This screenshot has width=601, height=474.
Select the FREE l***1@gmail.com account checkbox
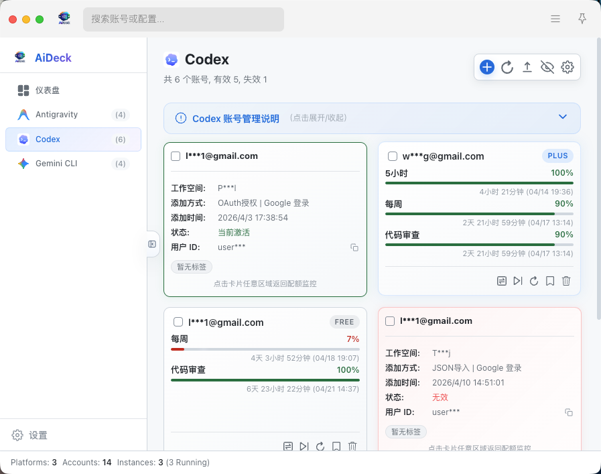(178, 322)
